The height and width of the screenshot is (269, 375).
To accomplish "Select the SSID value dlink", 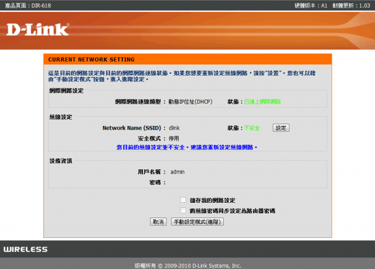I will [x=174, y=128].
